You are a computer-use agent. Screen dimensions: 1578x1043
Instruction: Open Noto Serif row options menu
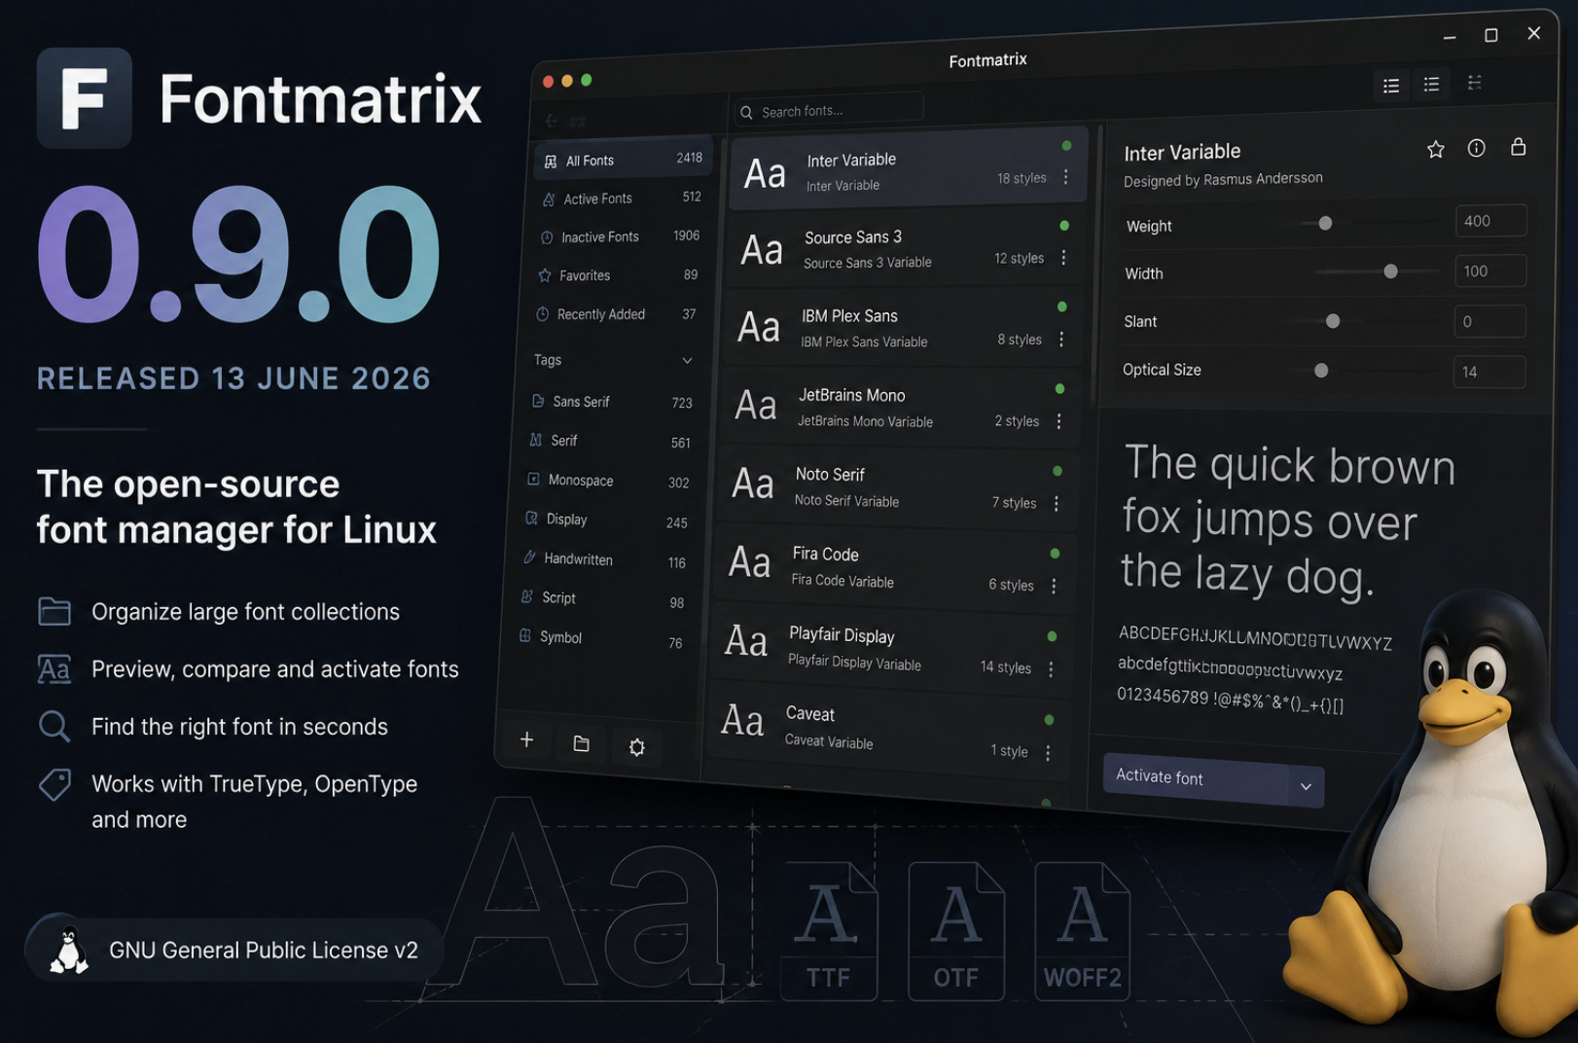point(1057,502)
